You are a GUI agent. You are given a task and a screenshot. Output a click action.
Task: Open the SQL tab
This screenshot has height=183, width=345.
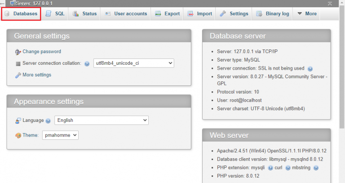coord(55,13)
